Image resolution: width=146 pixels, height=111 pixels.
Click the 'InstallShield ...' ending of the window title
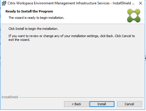[x=123, y=3]
